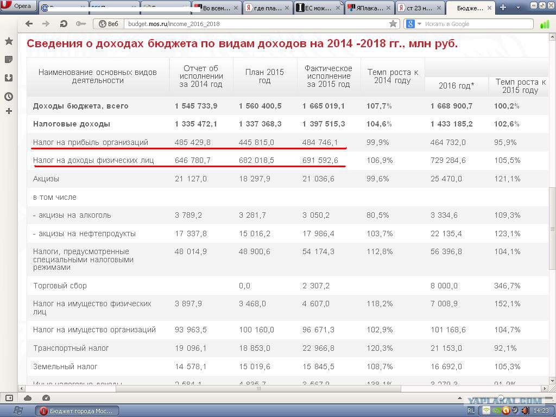Close the Бюдже... tab
This screenshot has height=417, width=556.
pyautogui.click(x=489, y=8)
